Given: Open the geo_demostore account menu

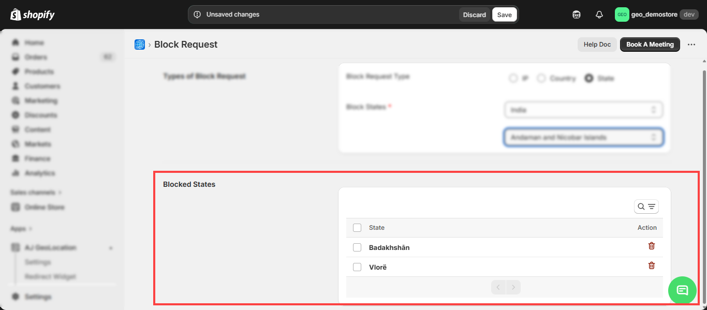Looking at the screenshot, I should click(656, 14).
